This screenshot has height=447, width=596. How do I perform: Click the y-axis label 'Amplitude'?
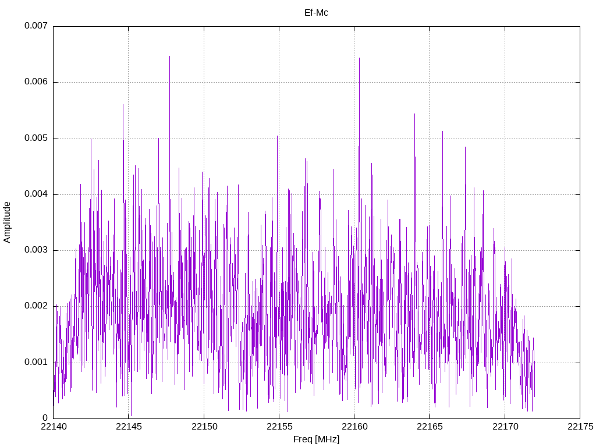pos(7,222)
